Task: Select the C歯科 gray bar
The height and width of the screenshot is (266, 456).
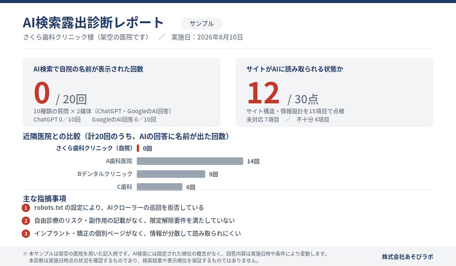Action: 160,187
